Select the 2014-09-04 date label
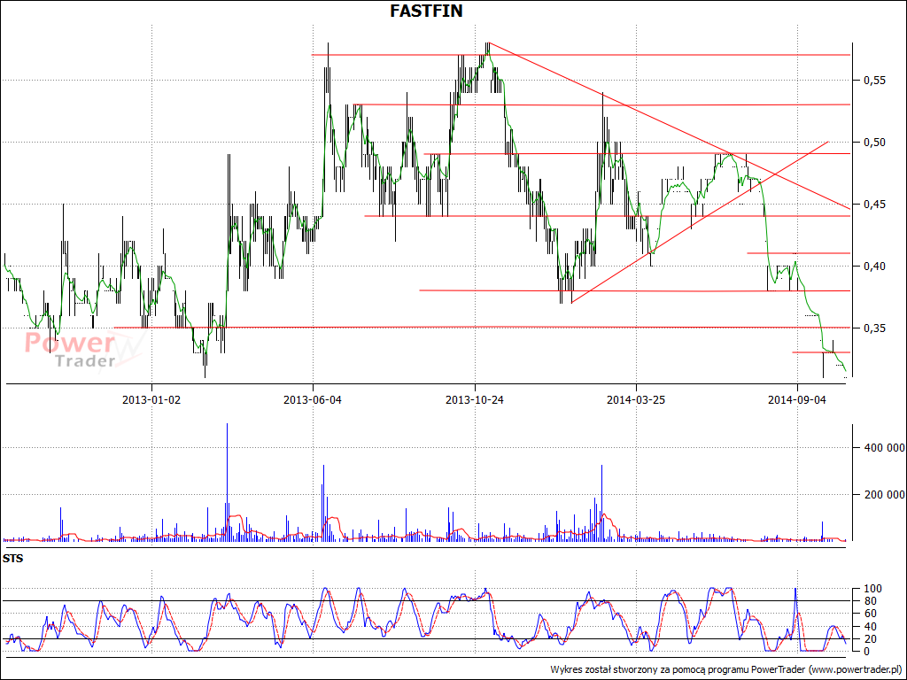The width and height of the screenshot is (907, 680). tap(797, 399)
